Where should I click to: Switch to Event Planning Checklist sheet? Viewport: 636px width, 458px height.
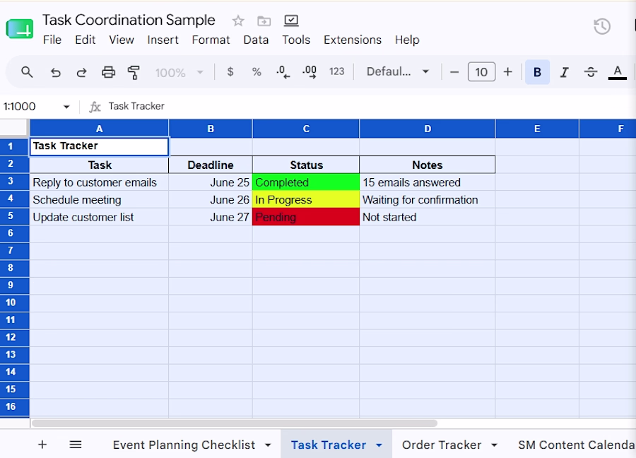[x=184, y=445]
